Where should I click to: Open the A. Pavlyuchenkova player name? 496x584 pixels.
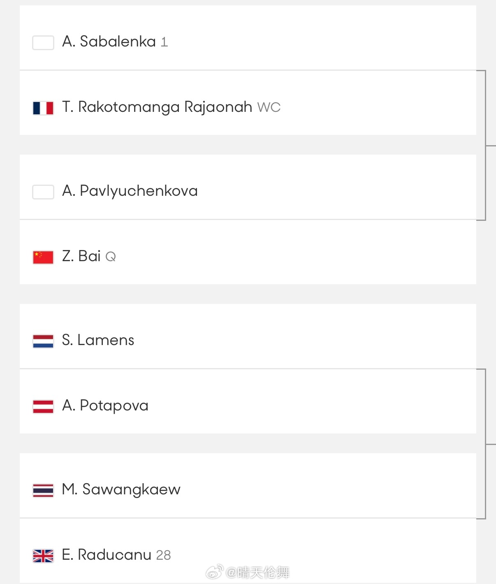pyautogui.click(x=130, y=191)
